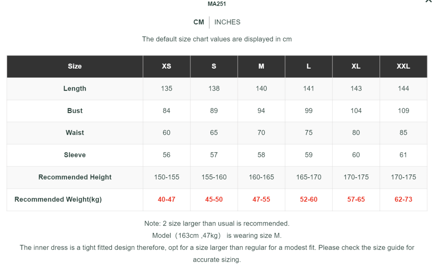Screen dimensions: 434x265
Task: Click the Size header cell
Action: point(75,66)
